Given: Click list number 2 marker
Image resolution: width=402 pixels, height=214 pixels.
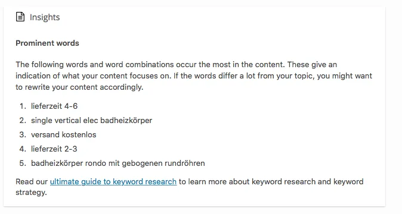Looking at the screenshot, I should [23, 120].
